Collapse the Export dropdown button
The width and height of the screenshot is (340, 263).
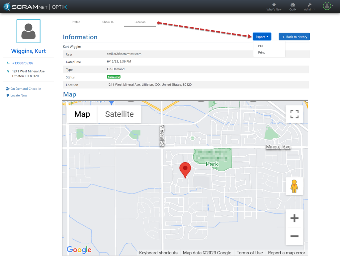click(x=262, y=37)
